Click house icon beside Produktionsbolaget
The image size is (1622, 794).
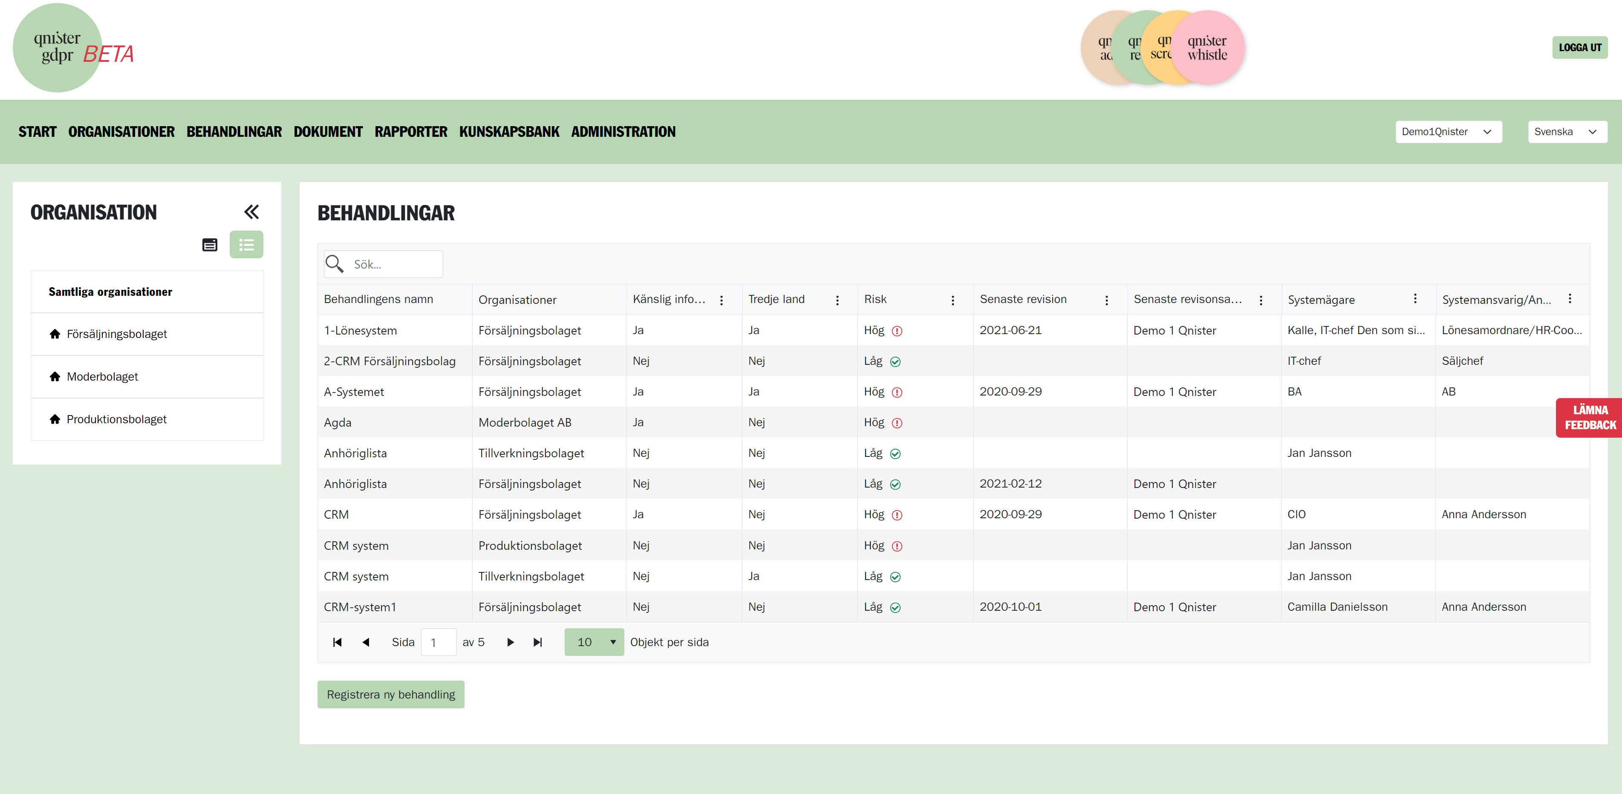[55, 419]
